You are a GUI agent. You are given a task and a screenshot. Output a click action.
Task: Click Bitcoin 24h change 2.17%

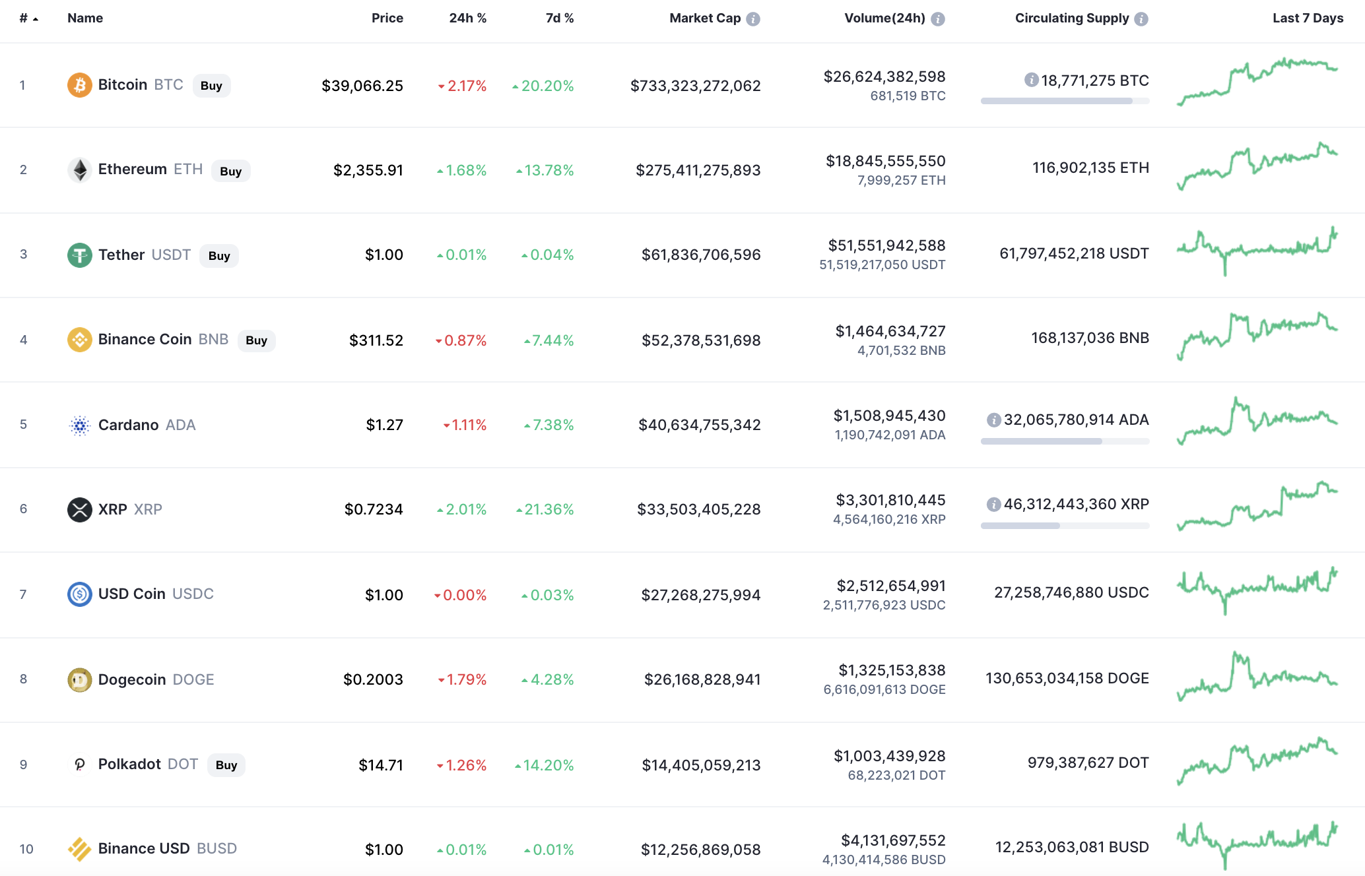click(x=463, y=86)
